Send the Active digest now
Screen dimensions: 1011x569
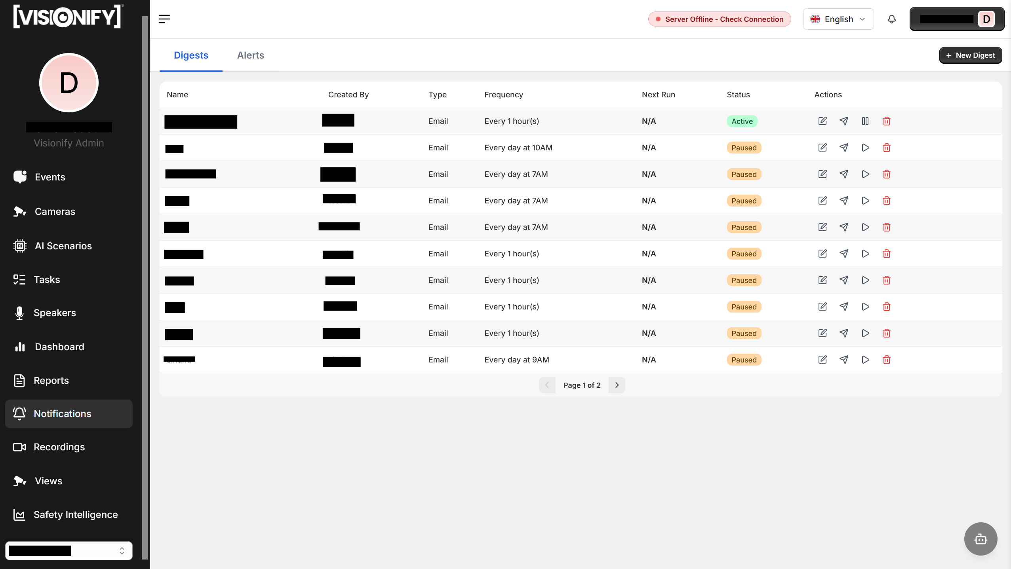844,121
